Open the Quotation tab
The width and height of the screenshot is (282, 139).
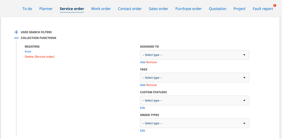(x=218, y=9)
